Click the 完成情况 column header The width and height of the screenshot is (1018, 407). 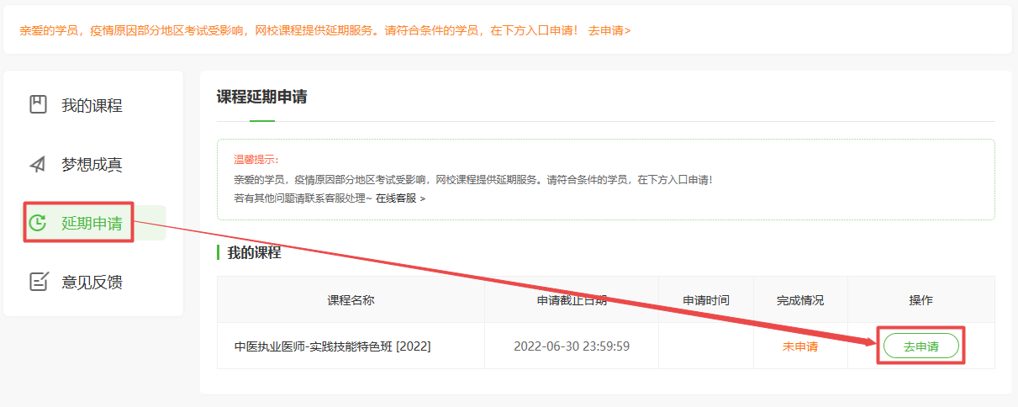pos(800,300)
